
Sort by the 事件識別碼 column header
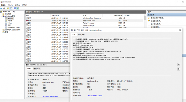(112, 15)
